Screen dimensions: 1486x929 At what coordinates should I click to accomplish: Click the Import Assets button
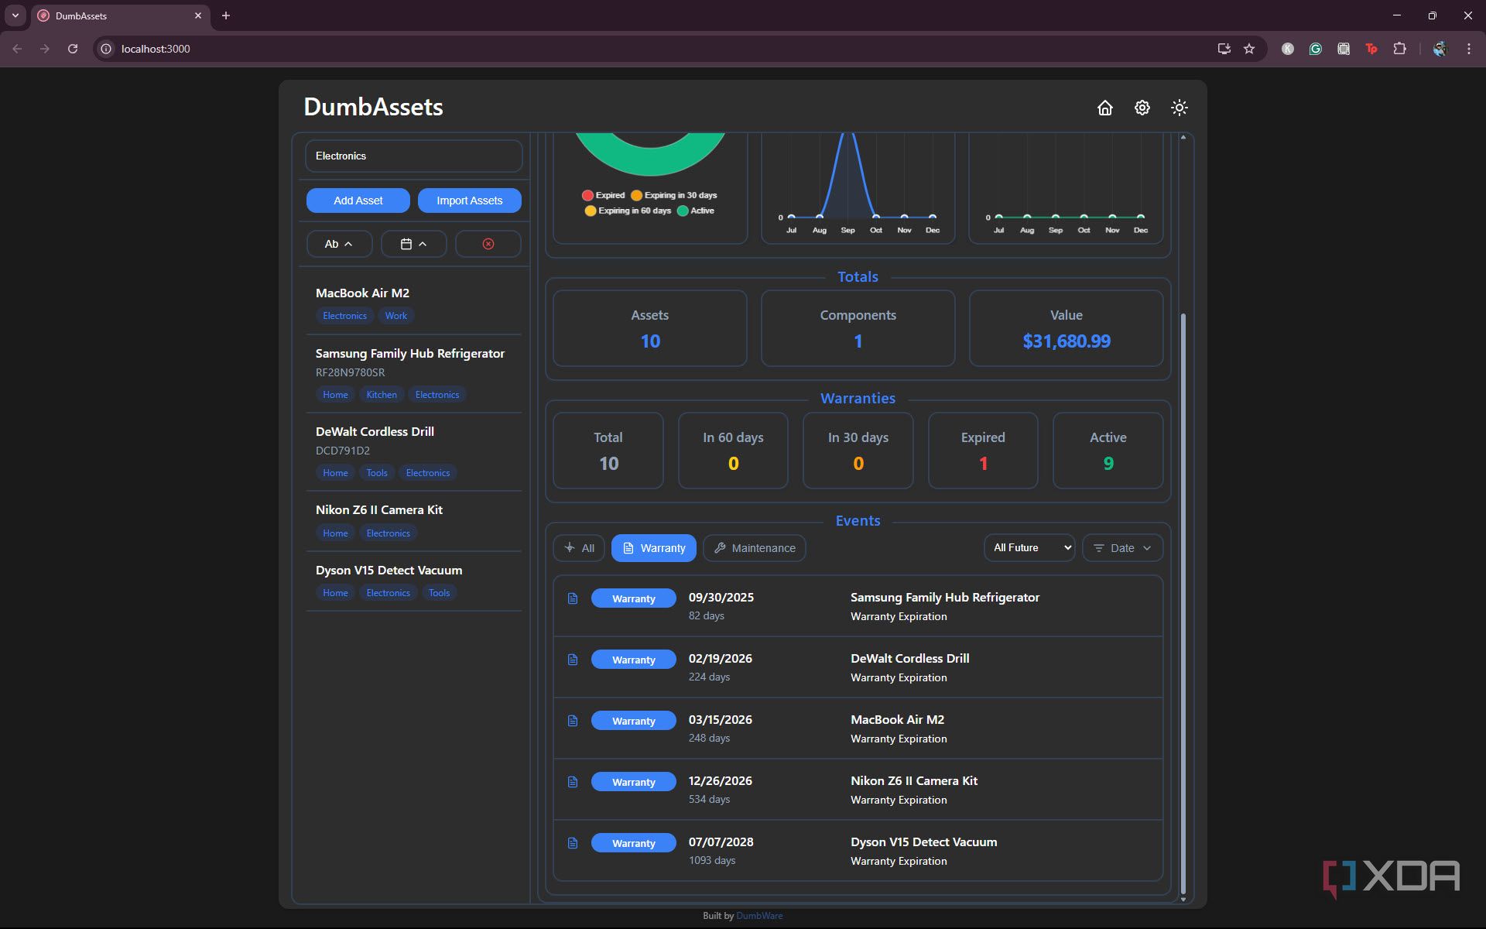coord(469,201)
